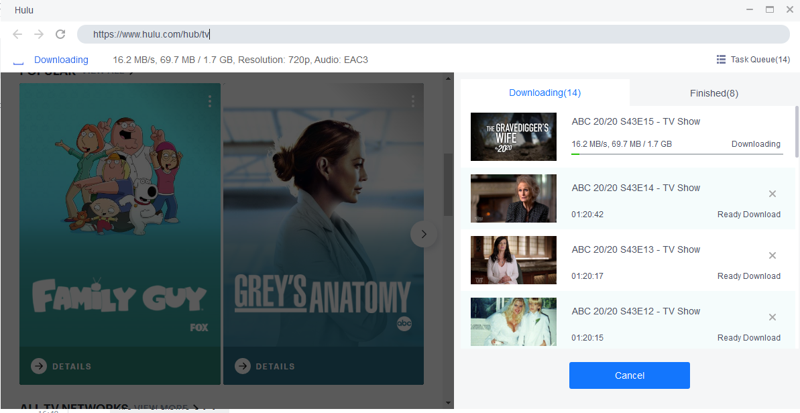Remove ABC 20/20 S43E14 from the queue
The height and width of the screenshot is (413, 800).
(773, 194)
